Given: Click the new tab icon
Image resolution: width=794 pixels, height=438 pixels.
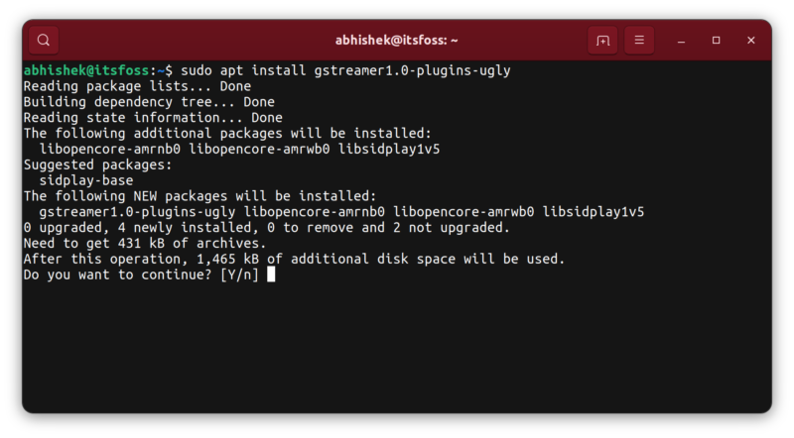Looking at the screenshot, I should 601,41.
